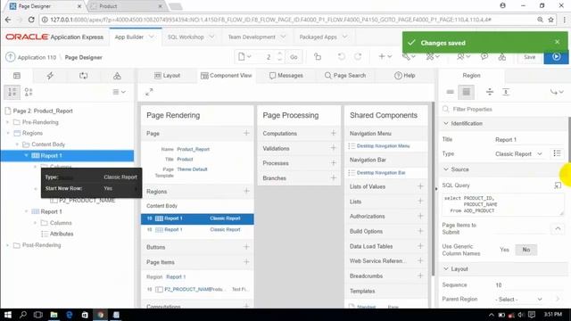
Task: Expand the Post-Rendering tree node
Action: click(8, 245)
